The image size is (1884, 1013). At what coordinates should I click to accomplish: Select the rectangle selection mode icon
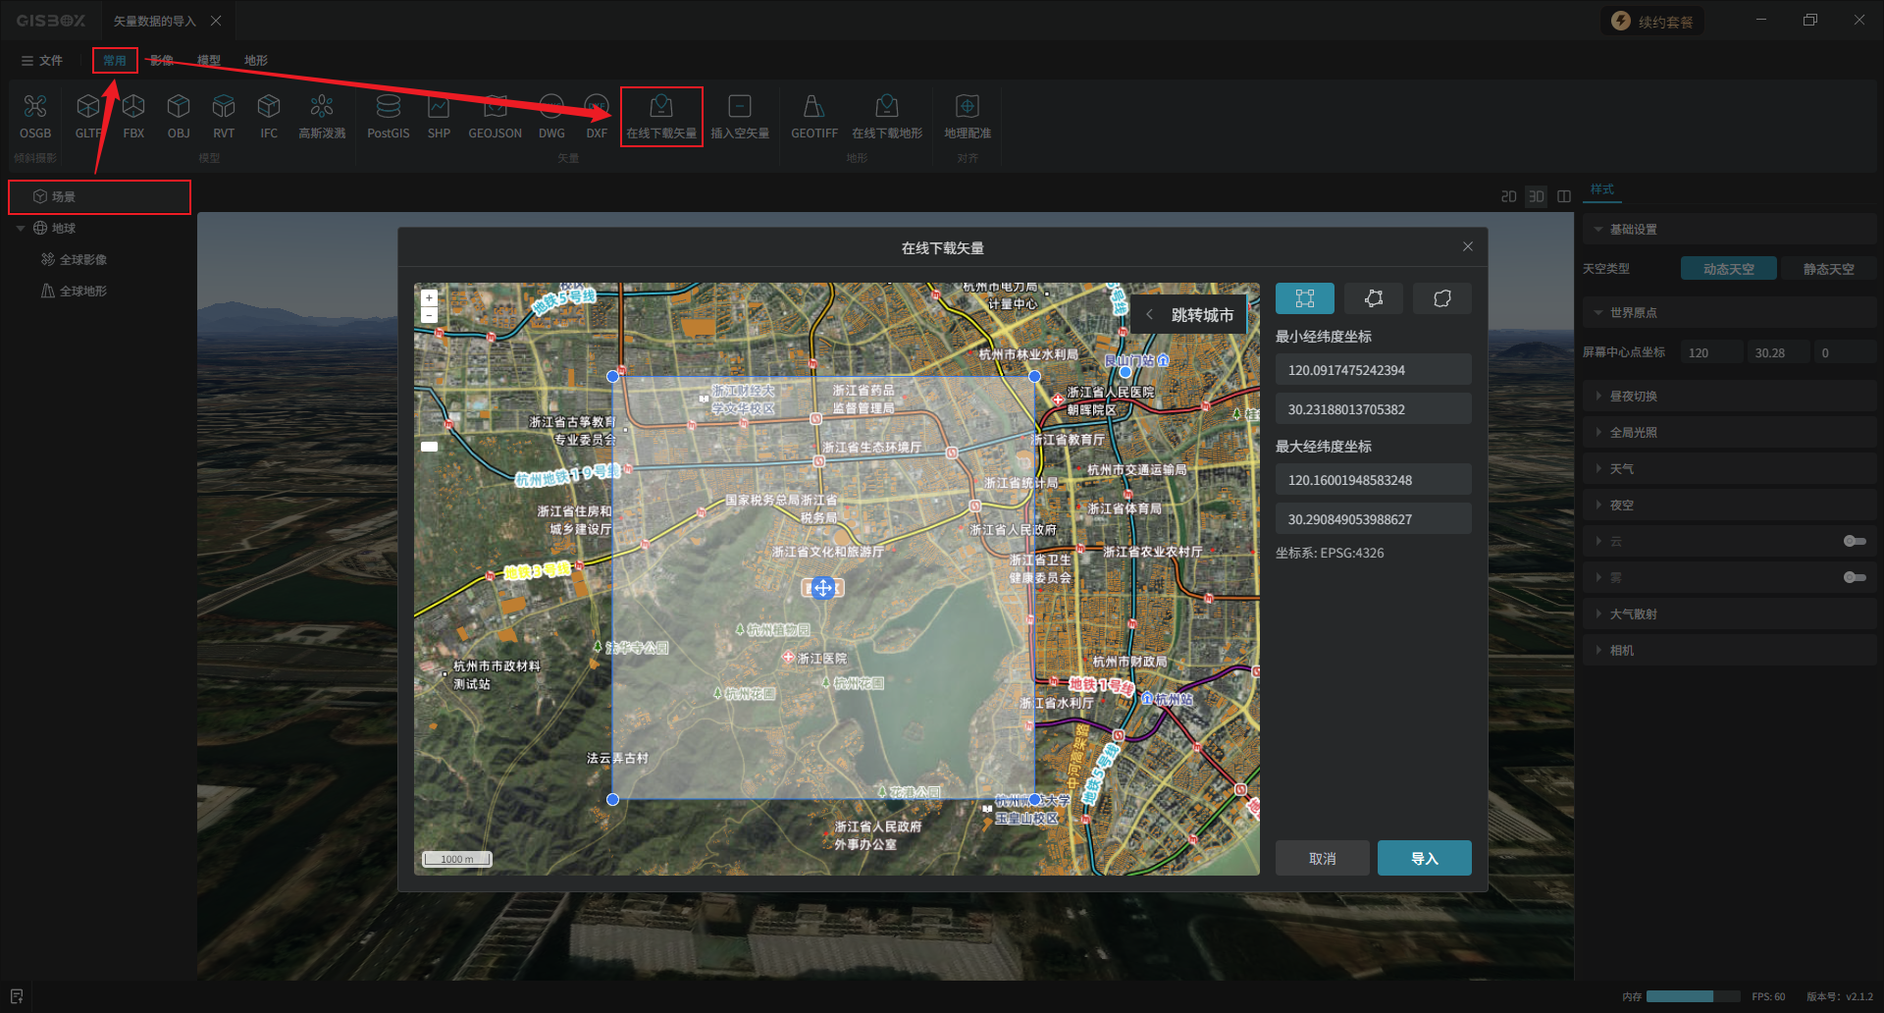point(1304,298)
